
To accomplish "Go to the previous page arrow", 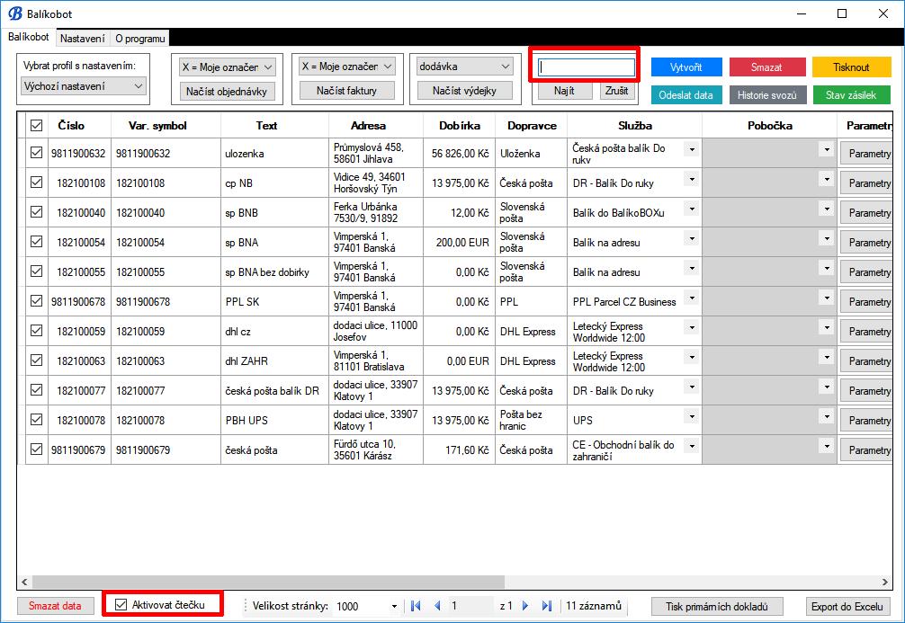I will 437,606.
